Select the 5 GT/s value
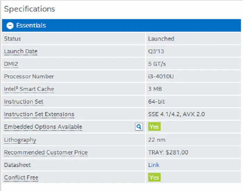 157,64
